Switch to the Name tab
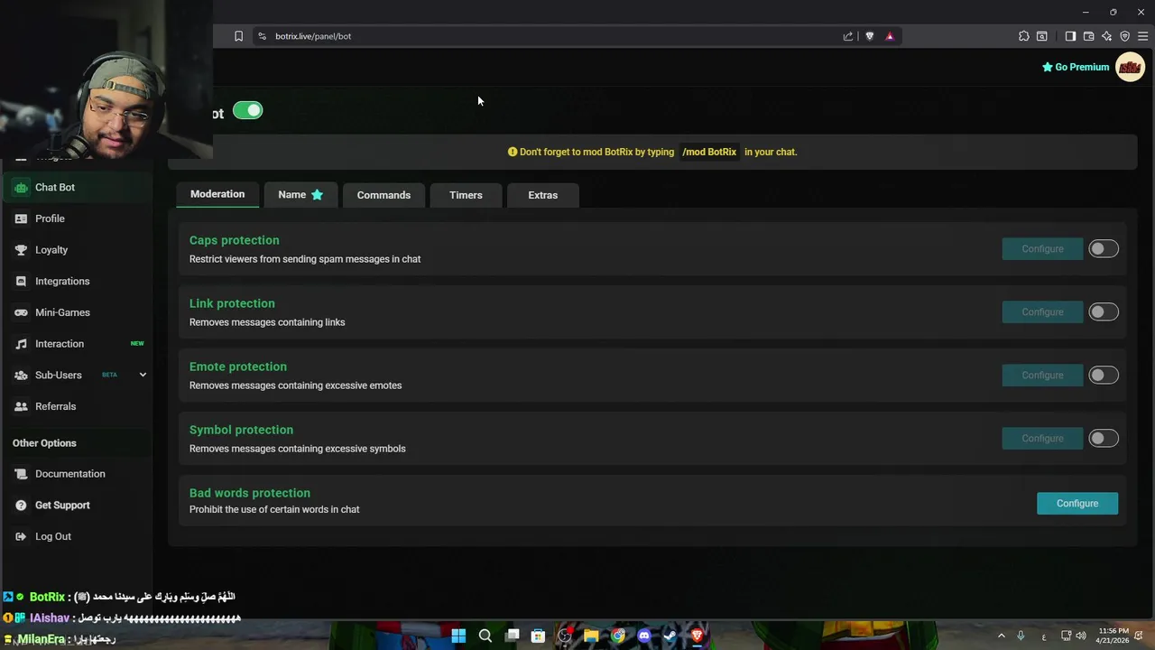Screen dimensions: 1155x650 (x=300, y=195)
